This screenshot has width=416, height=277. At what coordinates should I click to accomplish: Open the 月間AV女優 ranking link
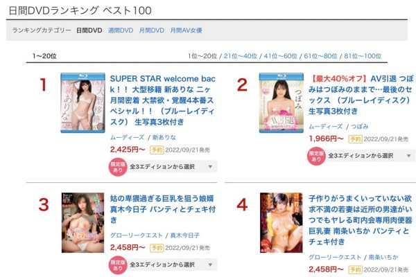(x=187, y=30)
